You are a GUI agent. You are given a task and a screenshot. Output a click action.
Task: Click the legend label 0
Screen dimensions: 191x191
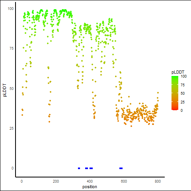point(181,111)
